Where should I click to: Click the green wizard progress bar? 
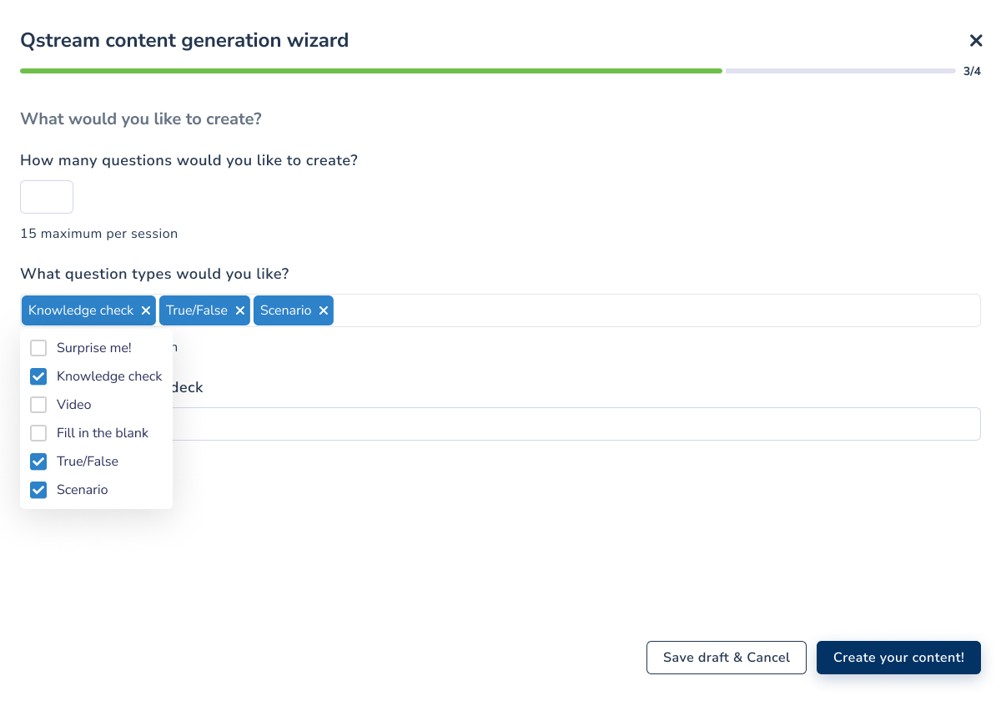371,71
